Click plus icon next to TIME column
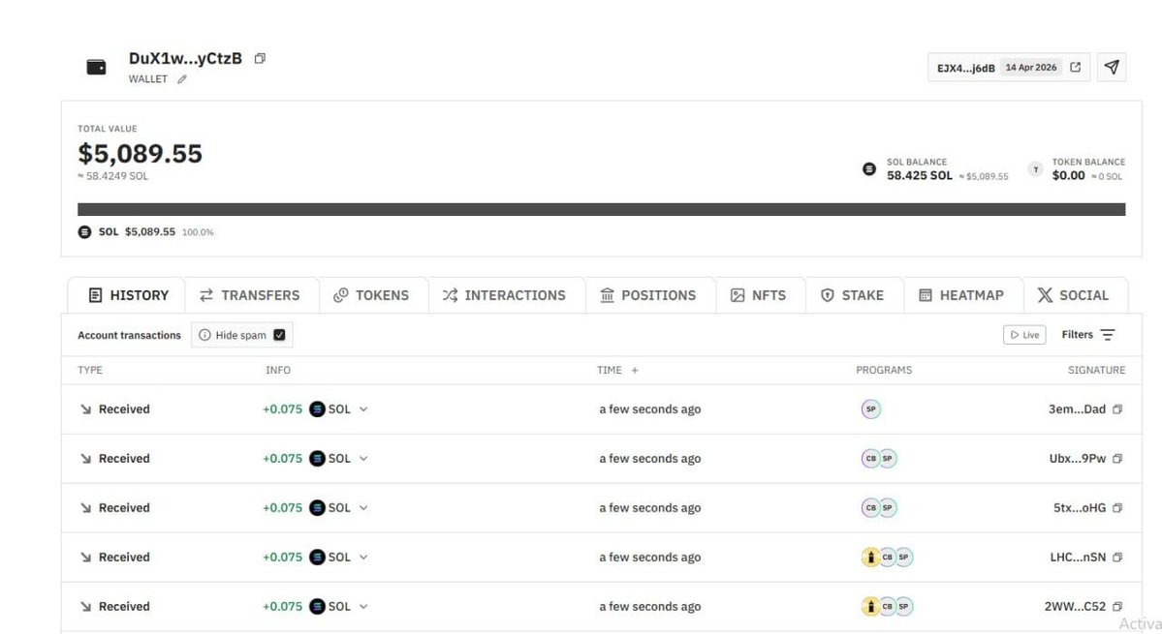1162x634 pixels. coord(635,370)
